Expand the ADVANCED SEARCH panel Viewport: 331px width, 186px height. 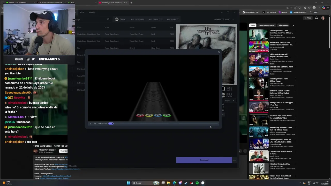pos(224,19)
